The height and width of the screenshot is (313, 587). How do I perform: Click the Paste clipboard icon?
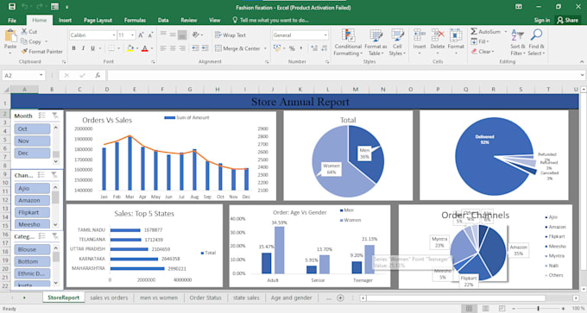10,36
